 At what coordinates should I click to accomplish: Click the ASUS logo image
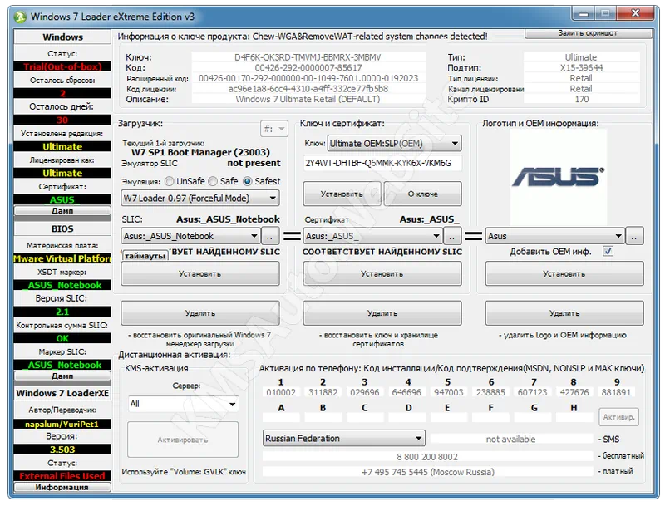click(x=558, y=177)
